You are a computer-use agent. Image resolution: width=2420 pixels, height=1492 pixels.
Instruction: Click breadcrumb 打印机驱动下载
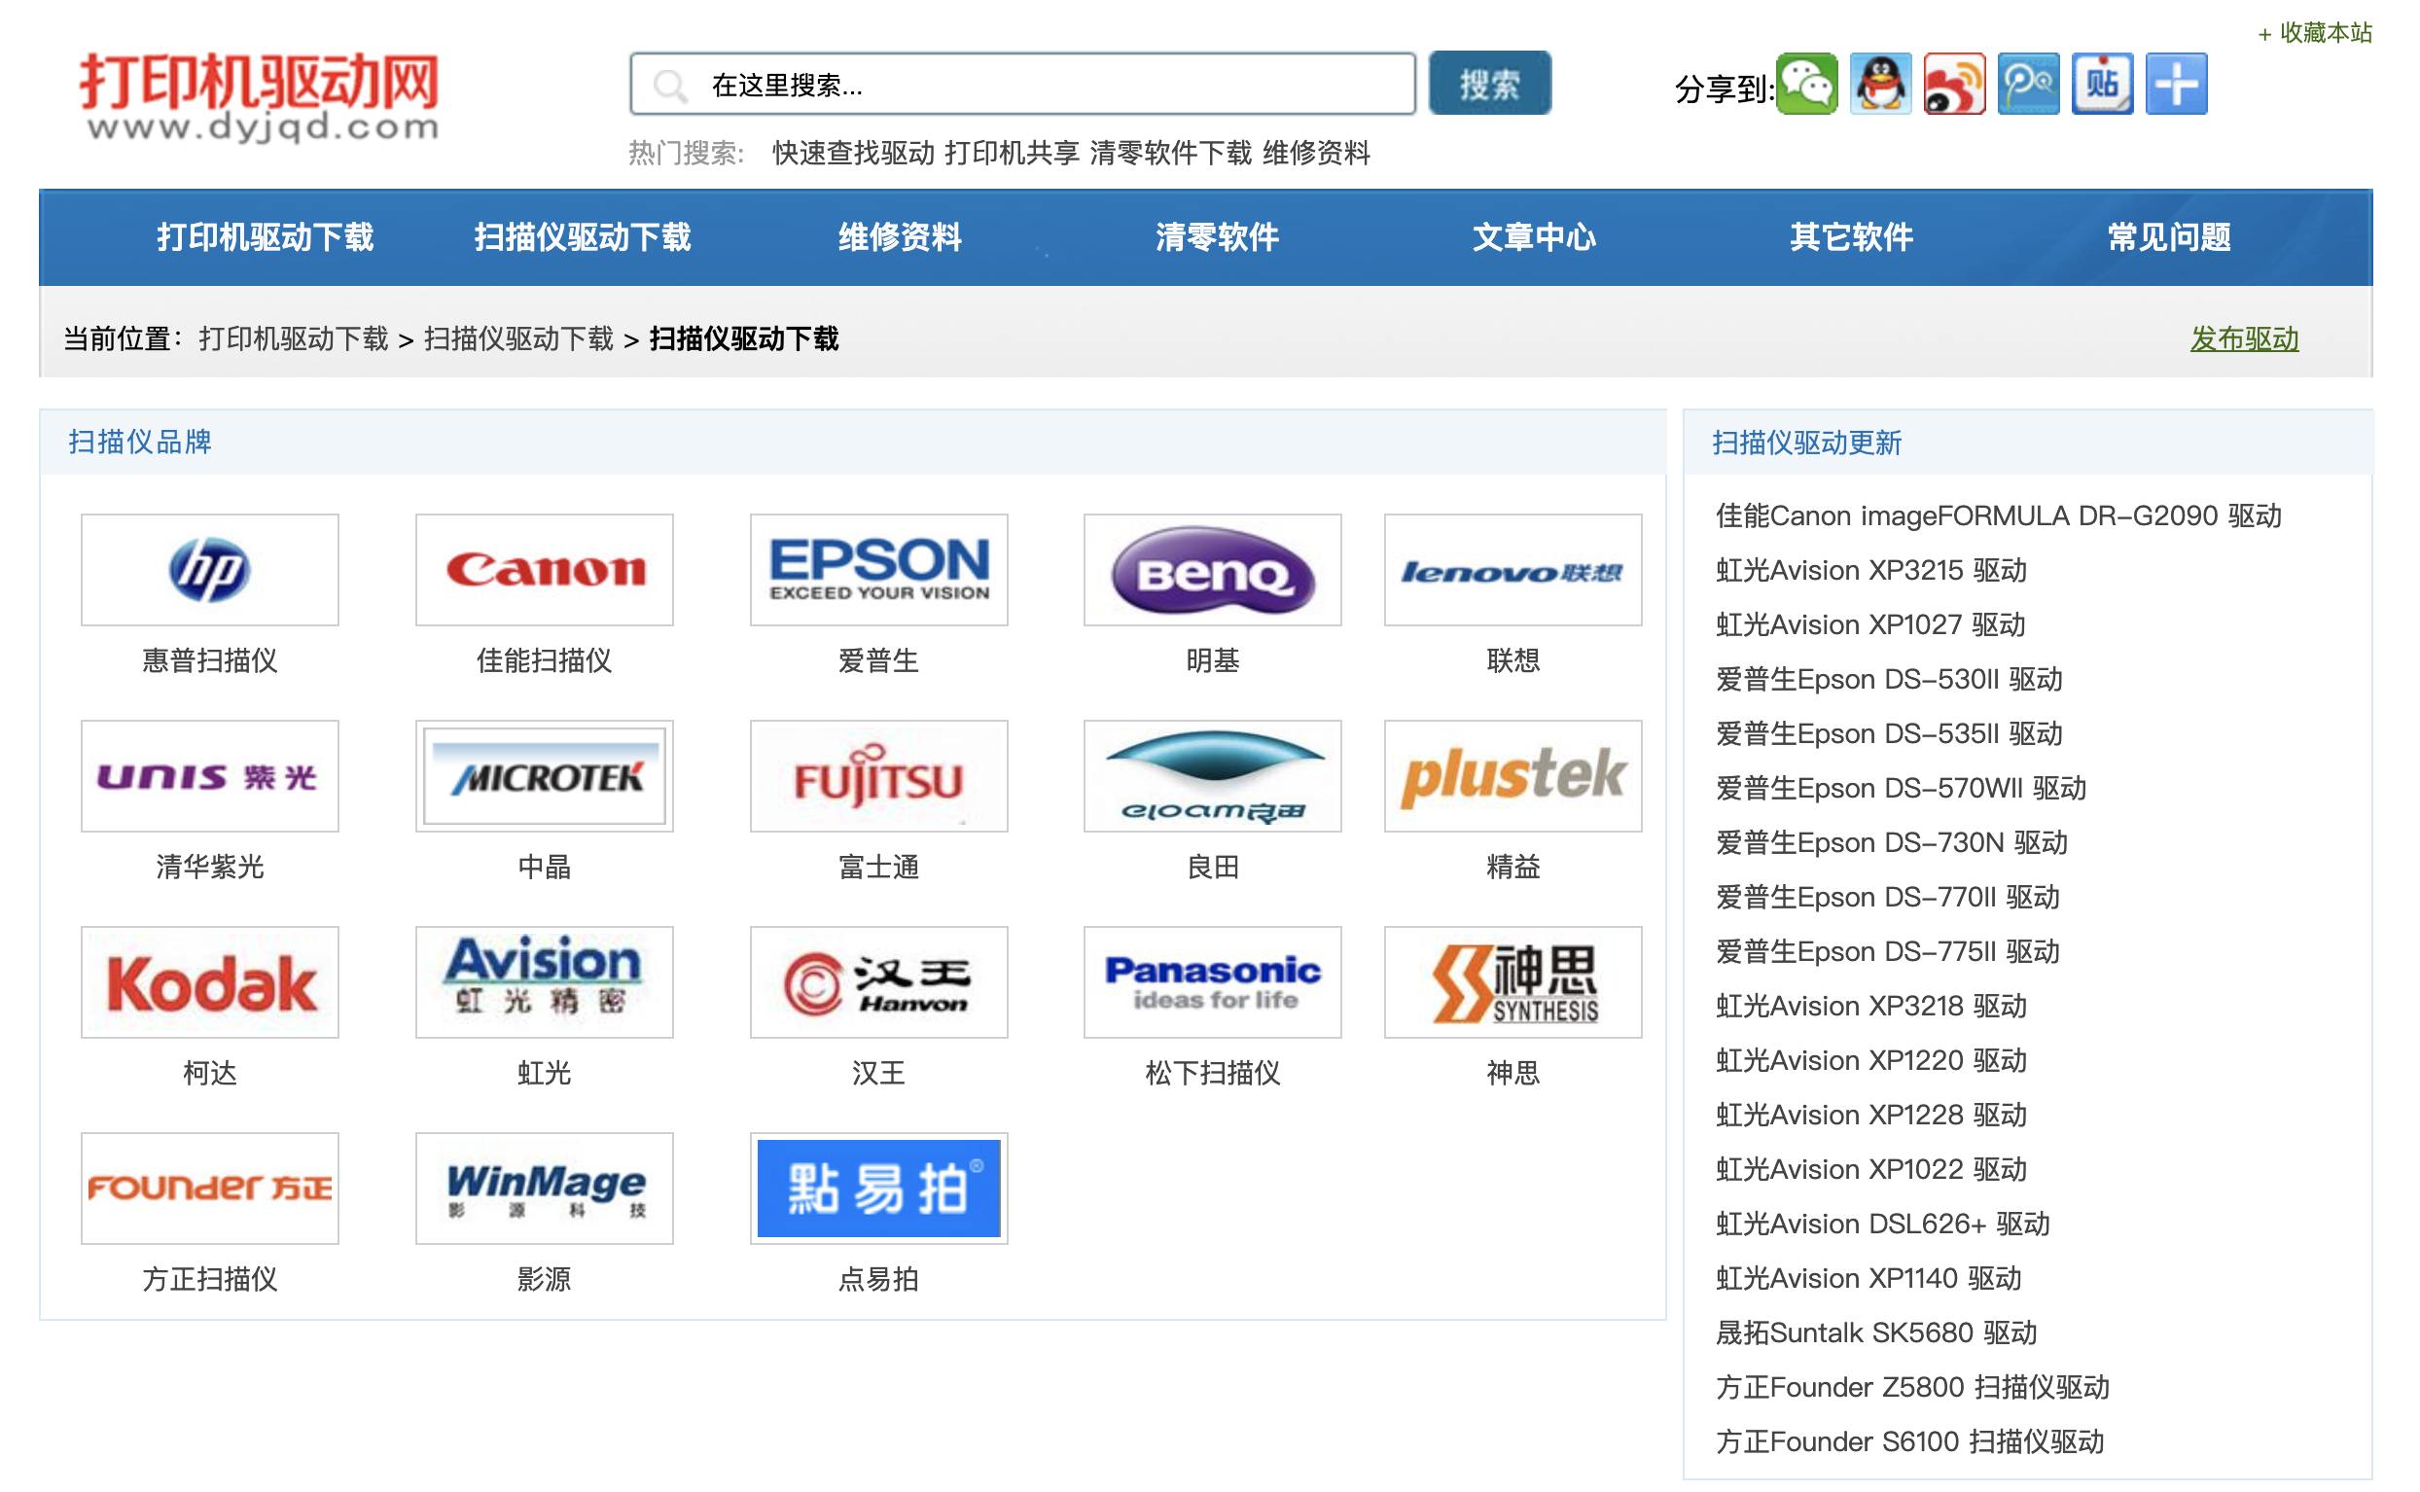(294, 338)
